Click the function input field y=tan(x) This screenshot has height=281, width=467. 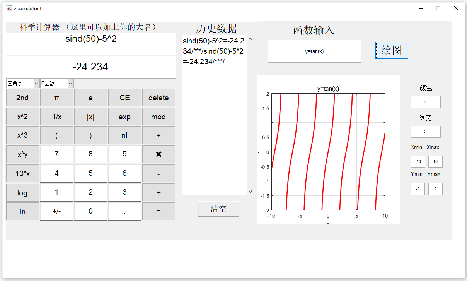click(315, 51)
